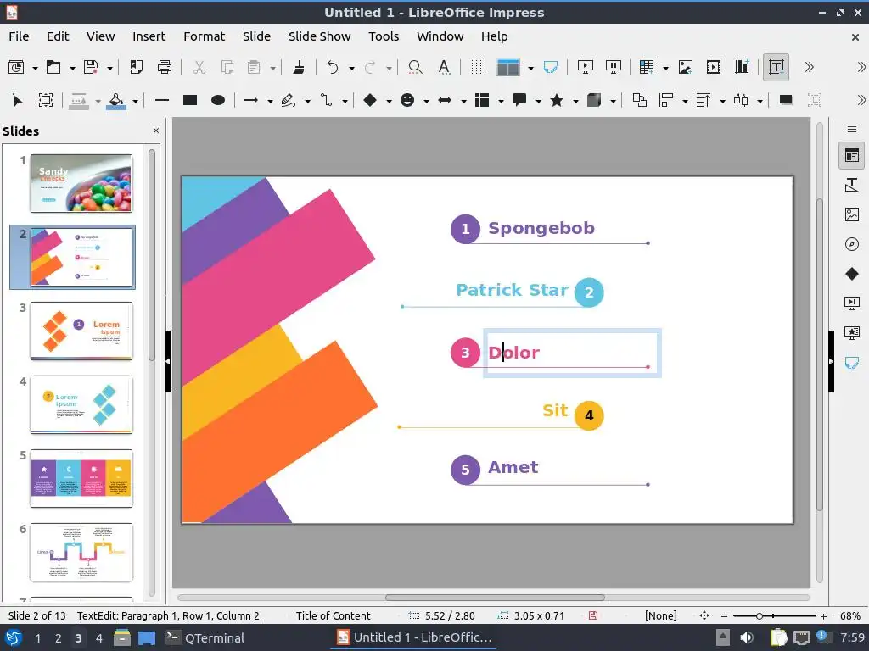Select the Insert Line tool

[x=162, y=100]
